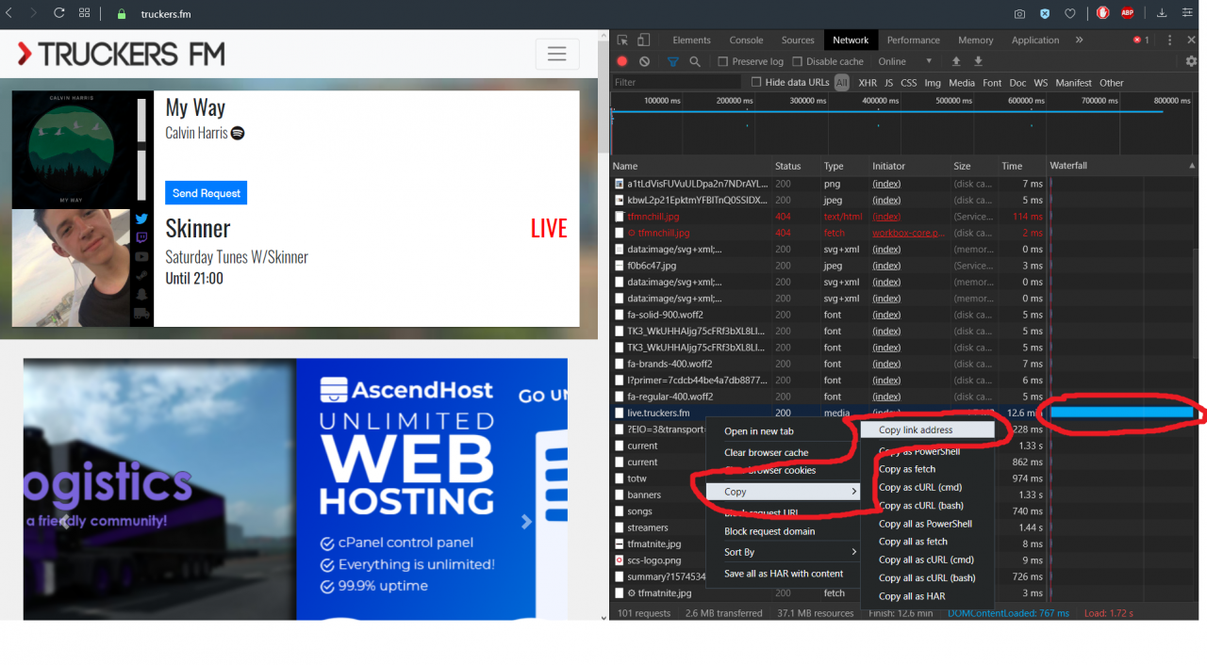Open the Online throttling dropdown
Viewport: 1207px width, 665px height.
[x=903, y=61]
